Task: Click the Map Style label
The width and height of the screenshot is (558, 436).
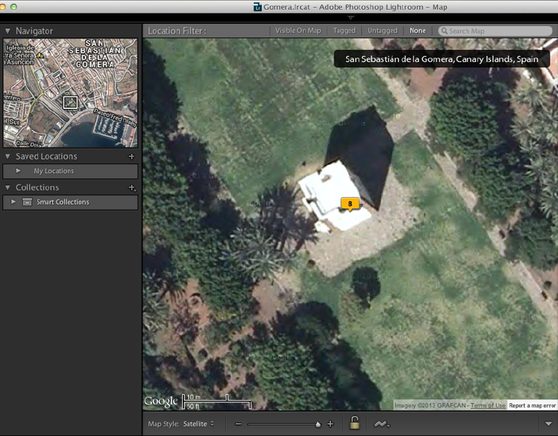Action: 163,424
